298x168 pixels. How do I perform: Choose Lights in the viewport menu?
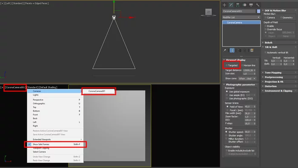click(x=55, y=95)
